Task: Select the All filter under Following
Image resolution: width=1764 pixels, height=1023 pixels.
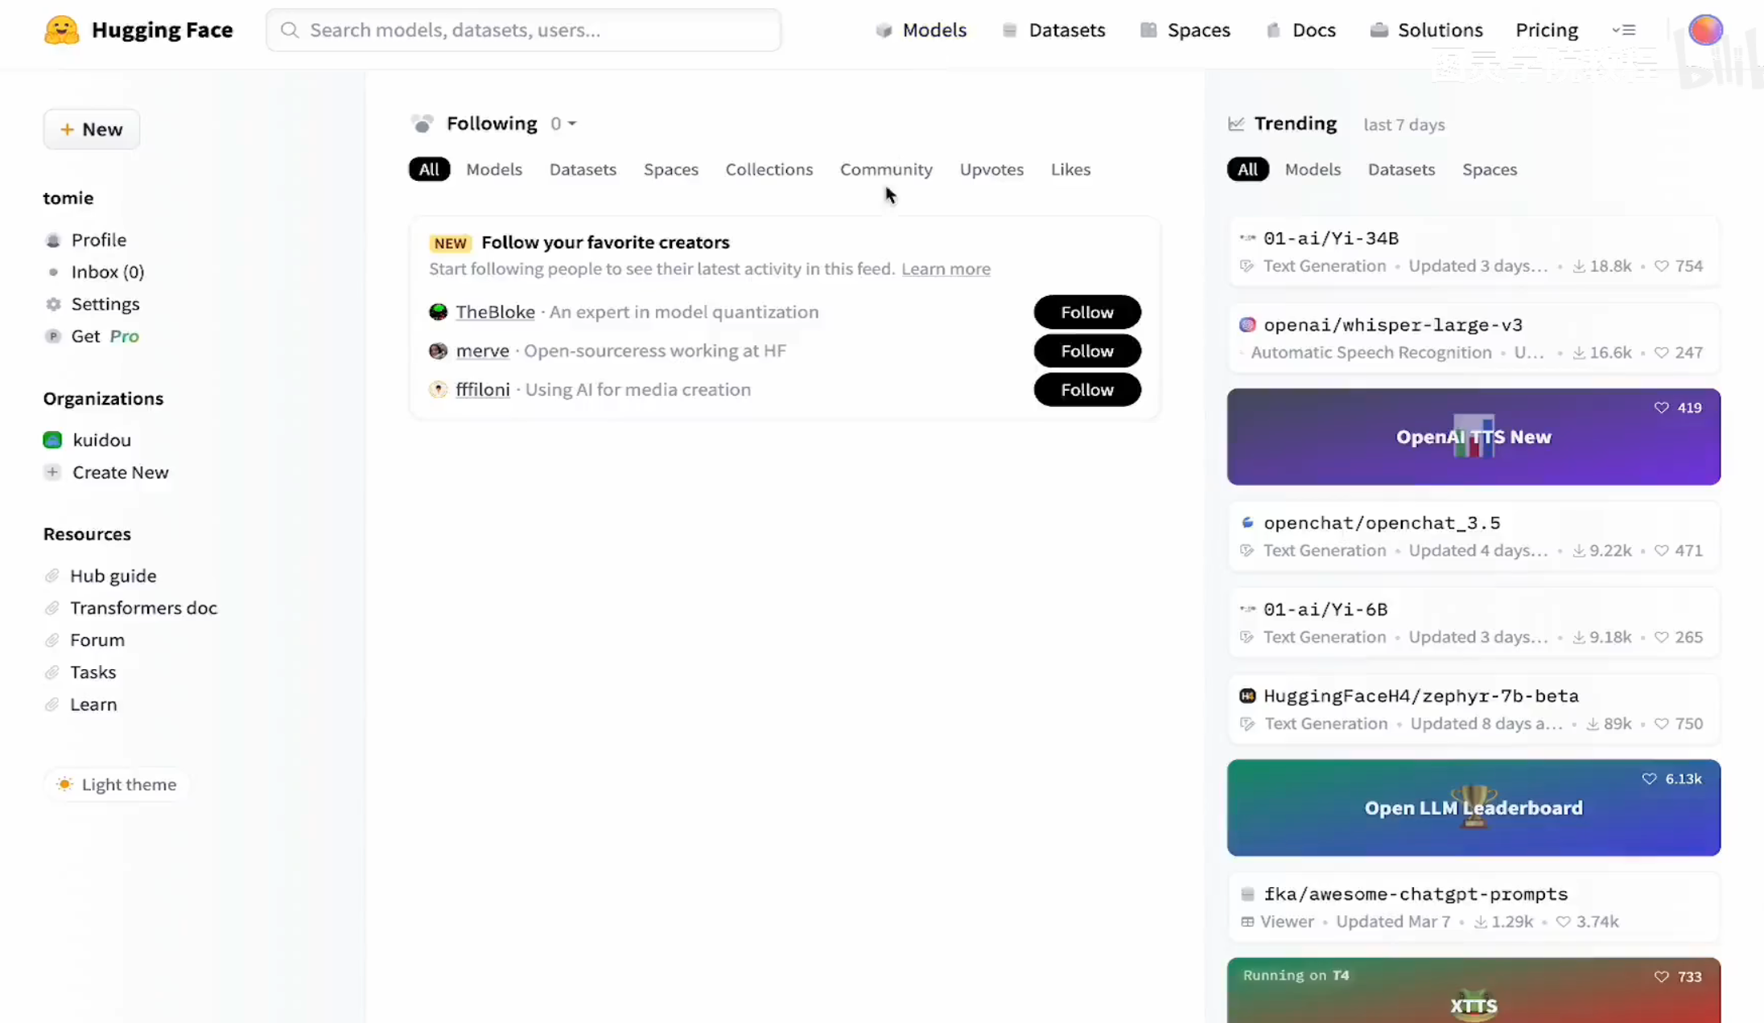Action: pyautogui.click(x=429, y=170)
